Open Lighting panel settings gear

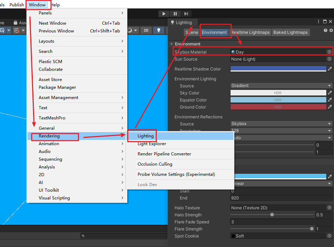tap(331, 31)
